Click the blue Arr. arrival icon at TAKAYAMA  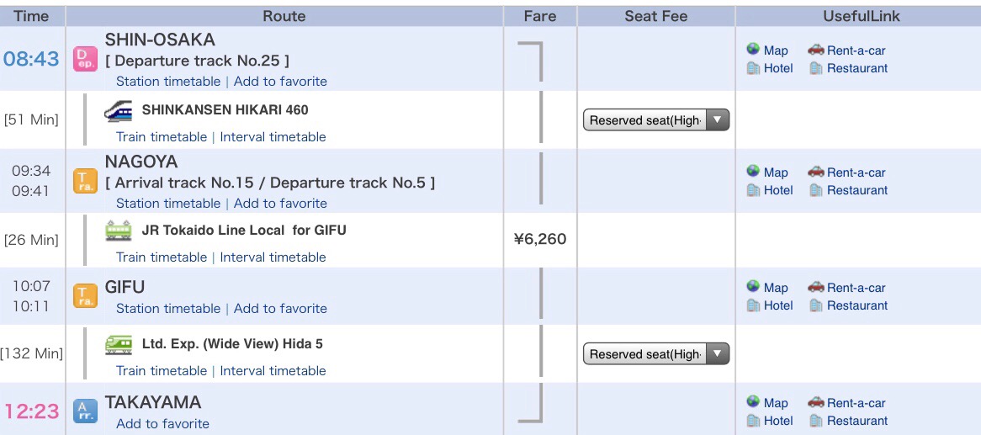(85, 411)
